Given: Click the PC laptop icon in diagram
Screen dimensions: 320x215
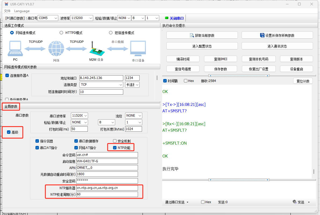Looking at the screenshot, I should pos(15,49).
